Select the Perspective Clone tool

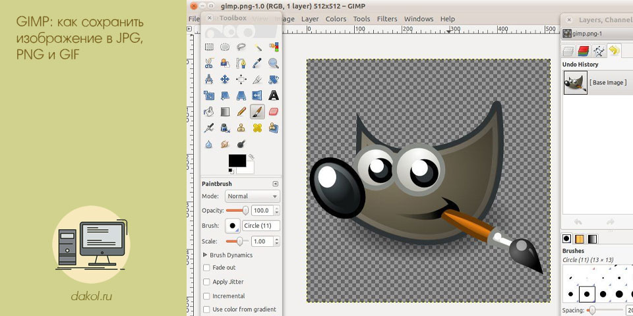[274, 128]
